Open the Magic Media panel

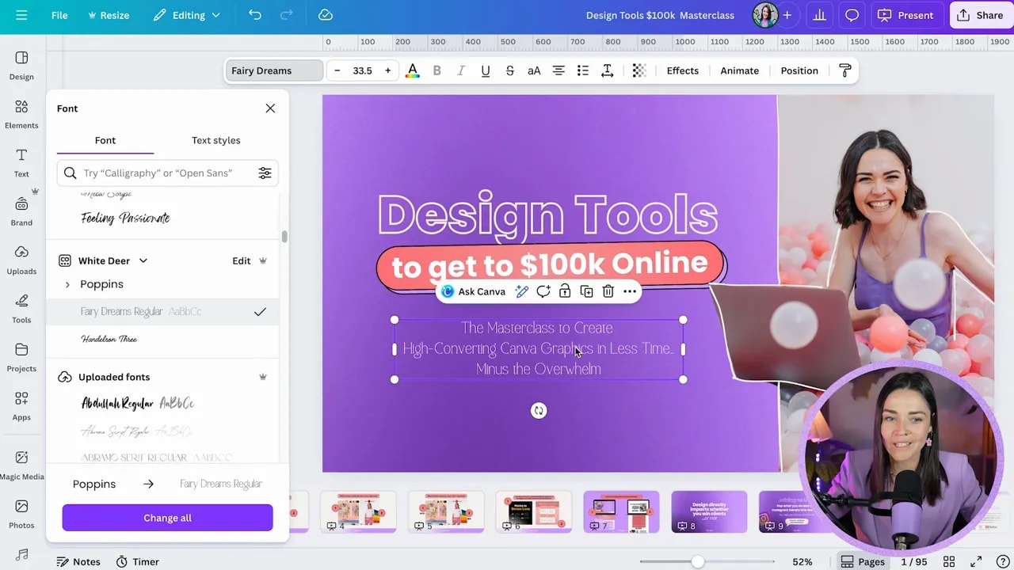(21, 464)
